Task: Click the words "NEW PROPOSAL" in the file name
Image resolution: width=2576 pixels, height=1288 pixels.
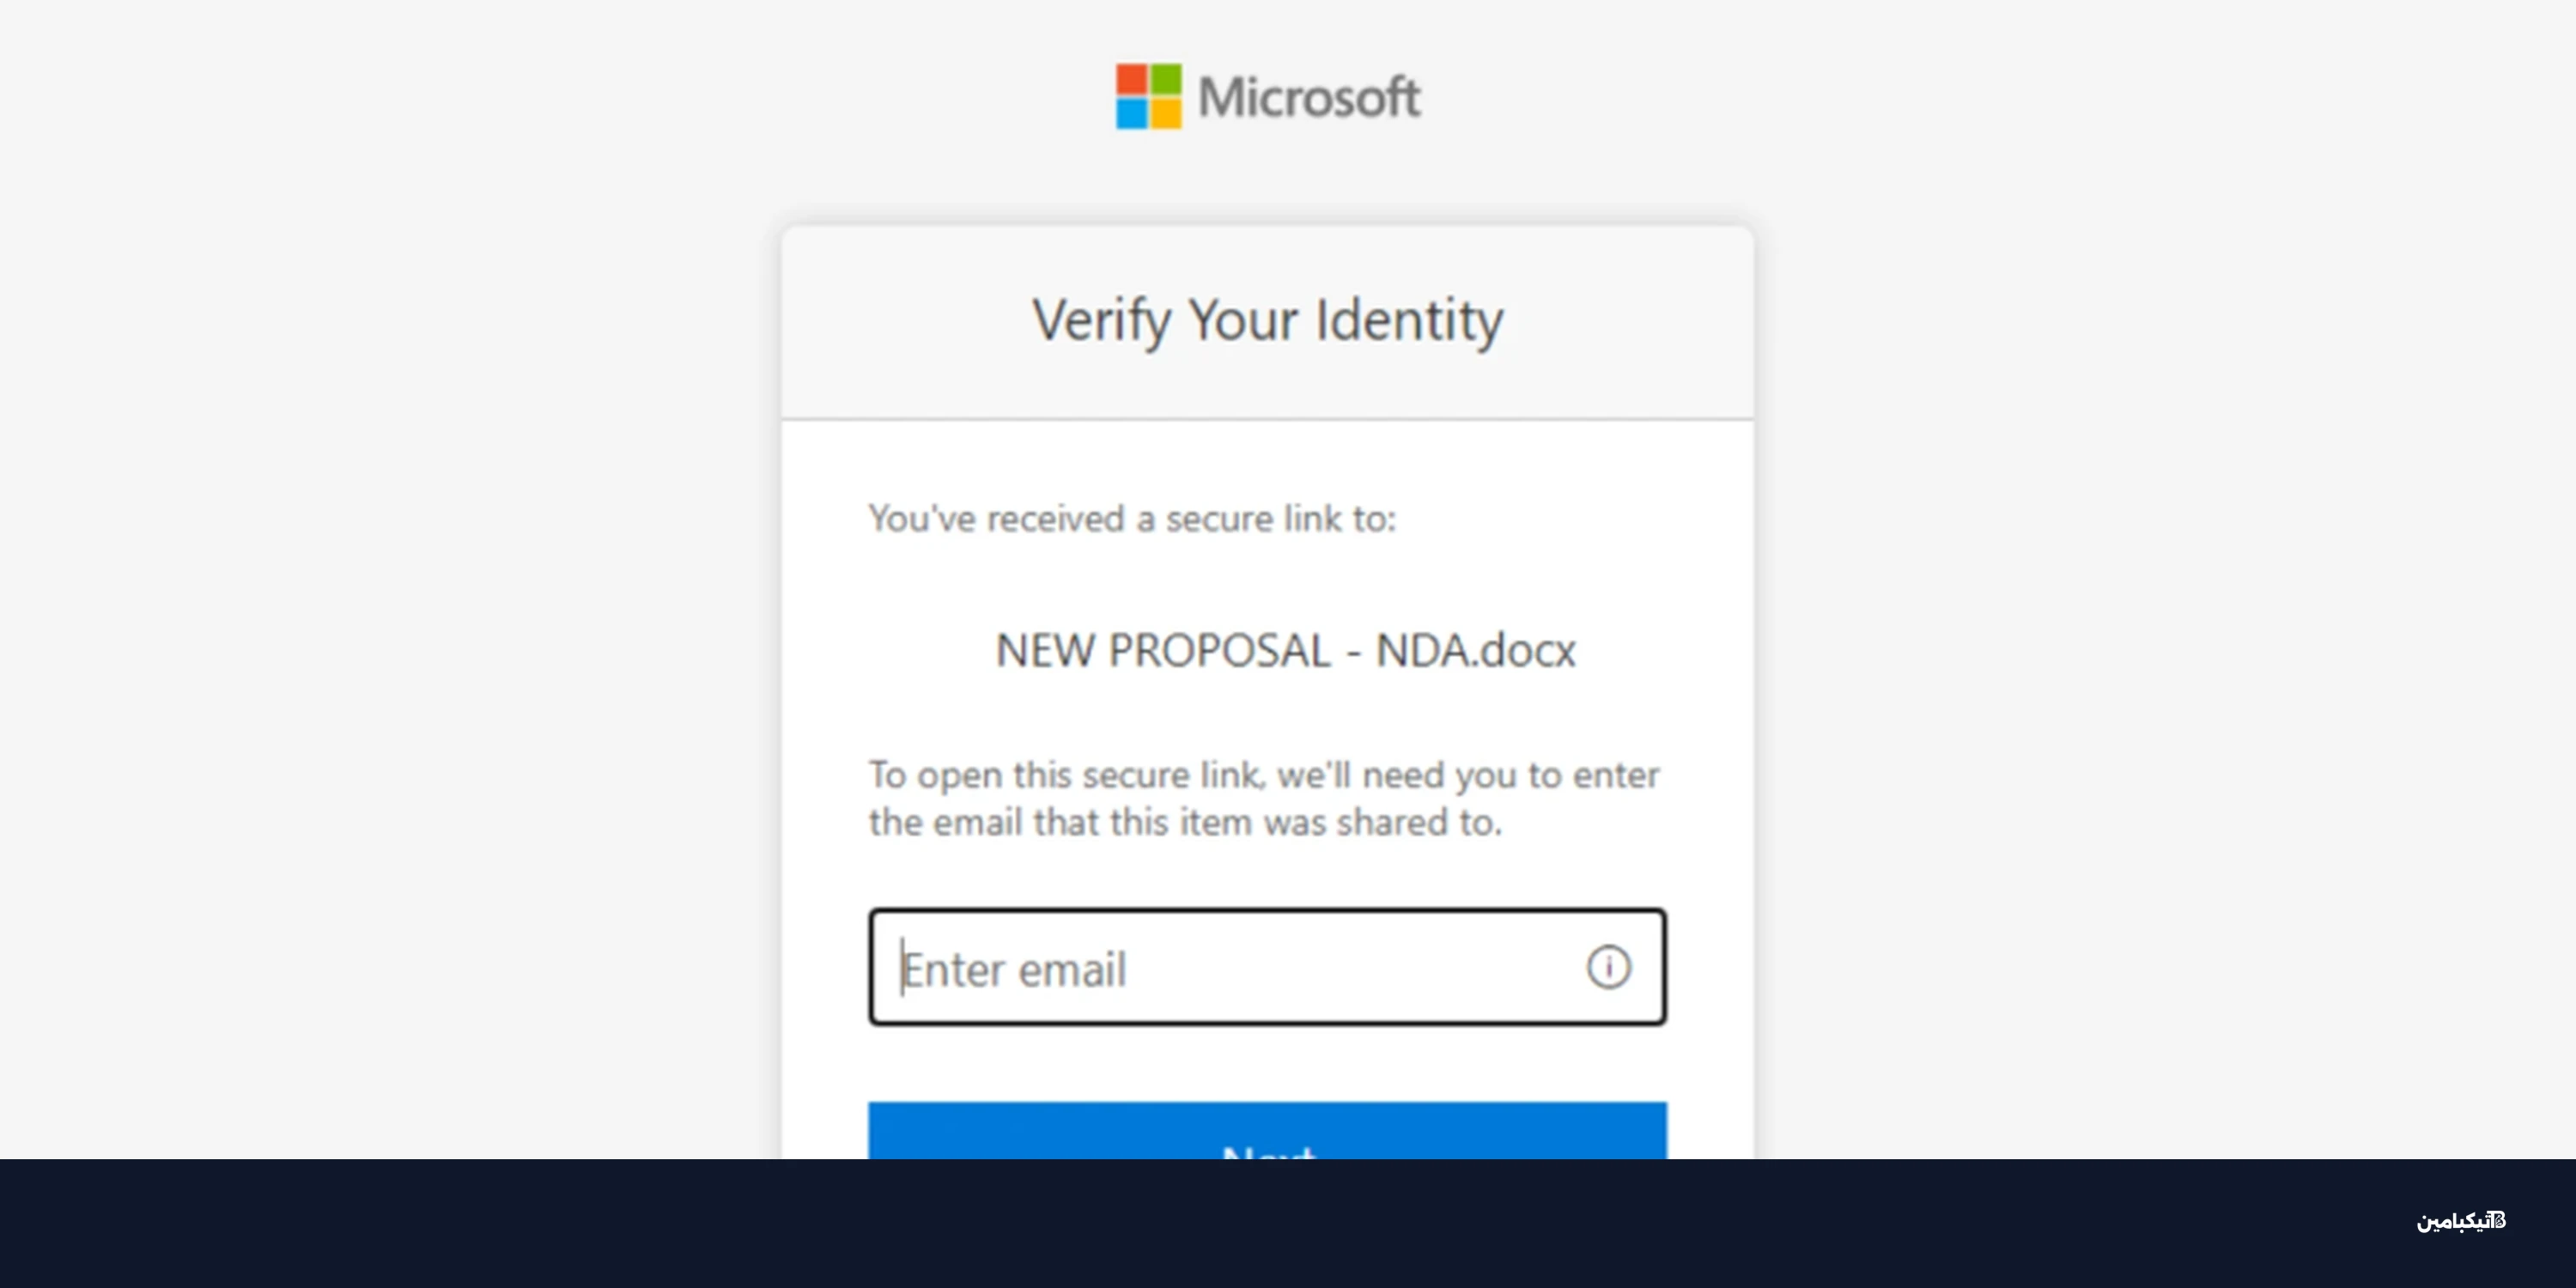Action: click(1163, 650)
